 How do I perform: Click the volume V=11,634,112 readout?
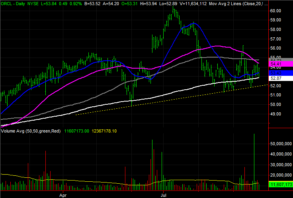click(193, 4)
